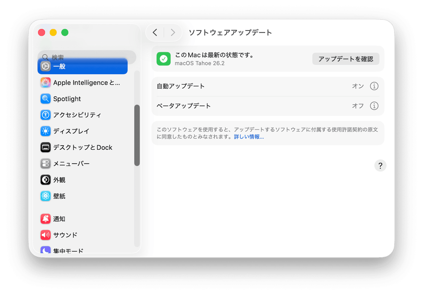The width and height of the screenshot is (423, 295).
Task: Open info for 自動アップデート setting
Action: [x=374, y=86]
